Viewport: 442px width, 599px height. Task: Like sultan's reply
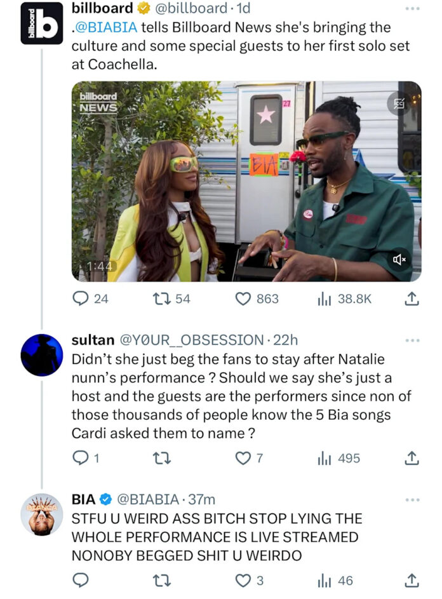(243, 457)
